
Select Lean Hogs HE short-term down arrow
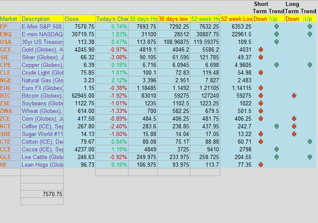click(261, 165)
